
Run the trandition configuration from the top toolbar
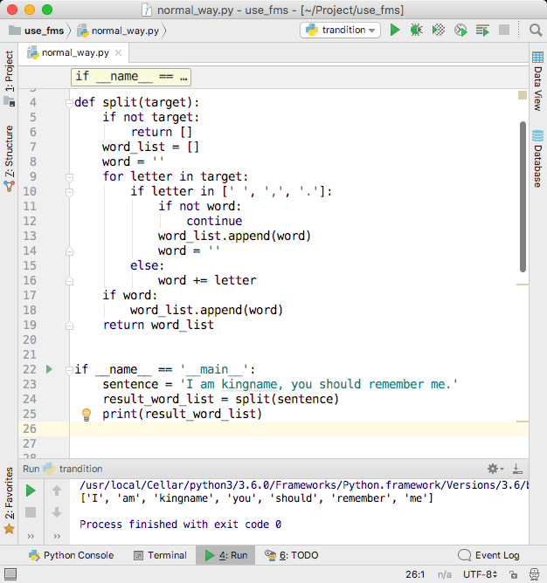(x=395, y=30)
